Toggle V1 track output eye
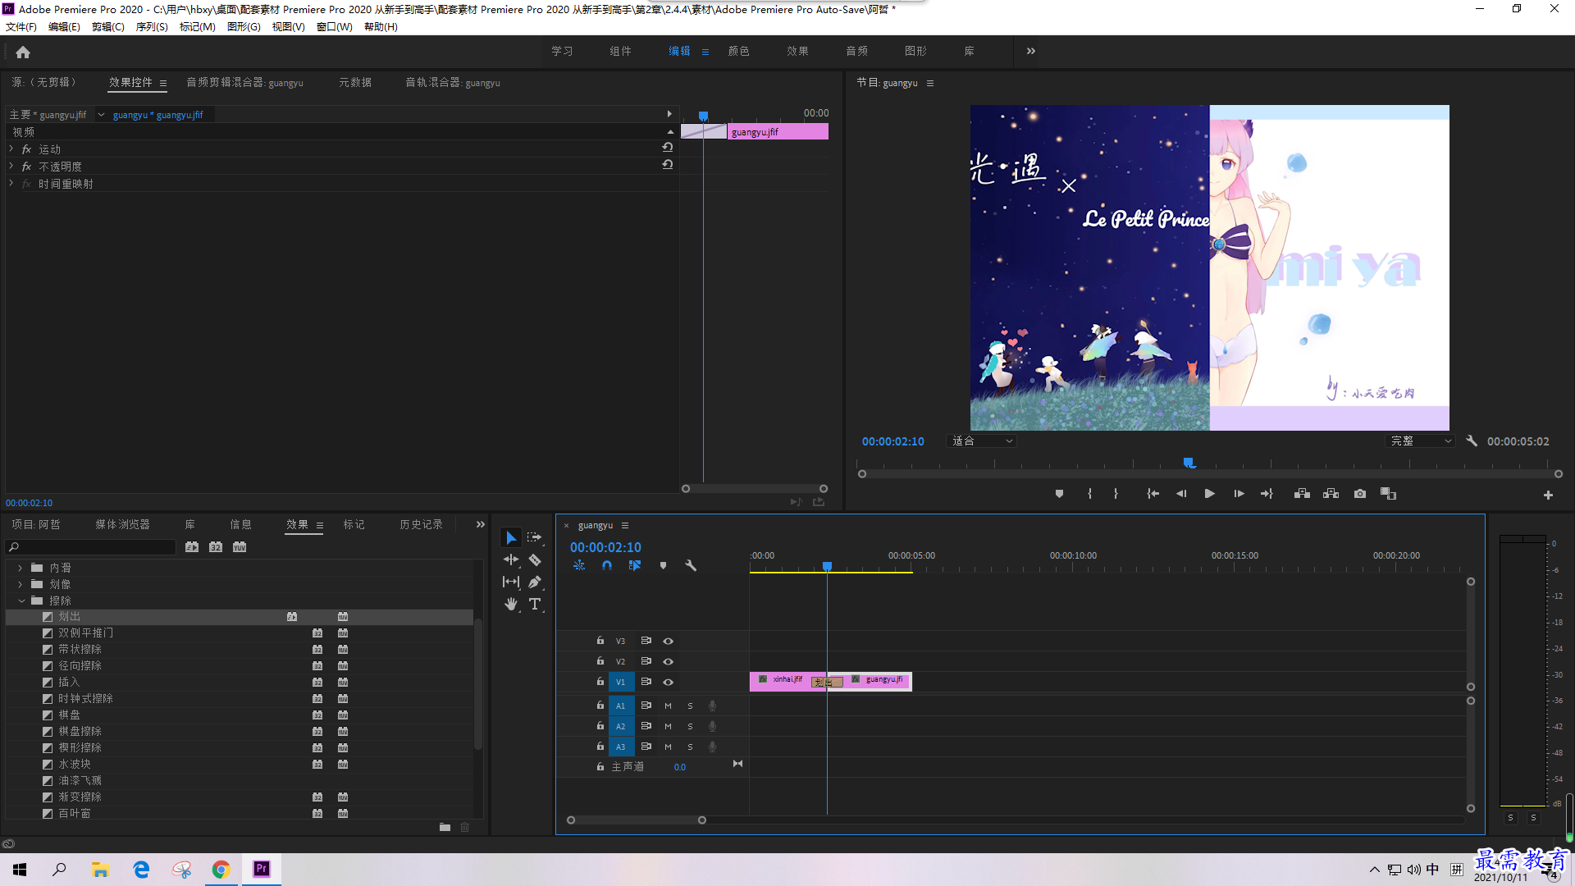1575x886 pixels. 668,682
